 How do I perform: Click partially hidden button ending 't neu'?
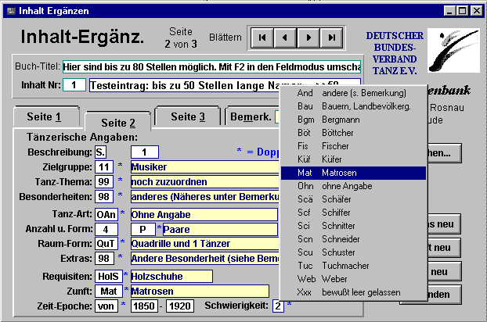tap(444, 248)
